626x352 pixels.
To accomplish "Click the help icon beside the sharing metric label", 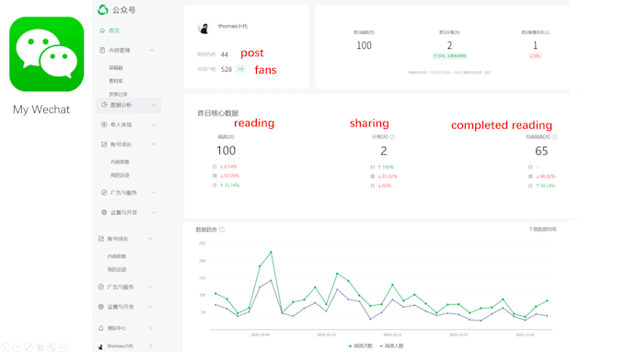I will coord(392,137).
